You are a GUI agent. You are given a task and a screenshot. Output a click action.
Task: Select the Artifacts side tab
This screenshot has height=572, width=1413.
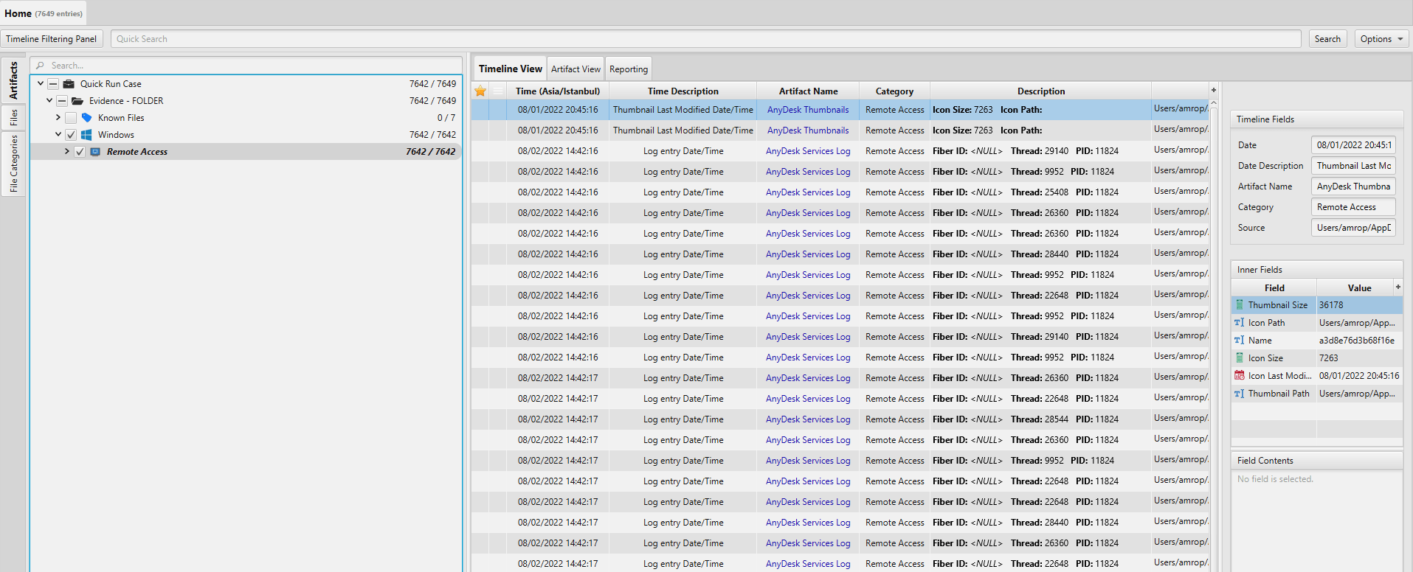point(13,81)
